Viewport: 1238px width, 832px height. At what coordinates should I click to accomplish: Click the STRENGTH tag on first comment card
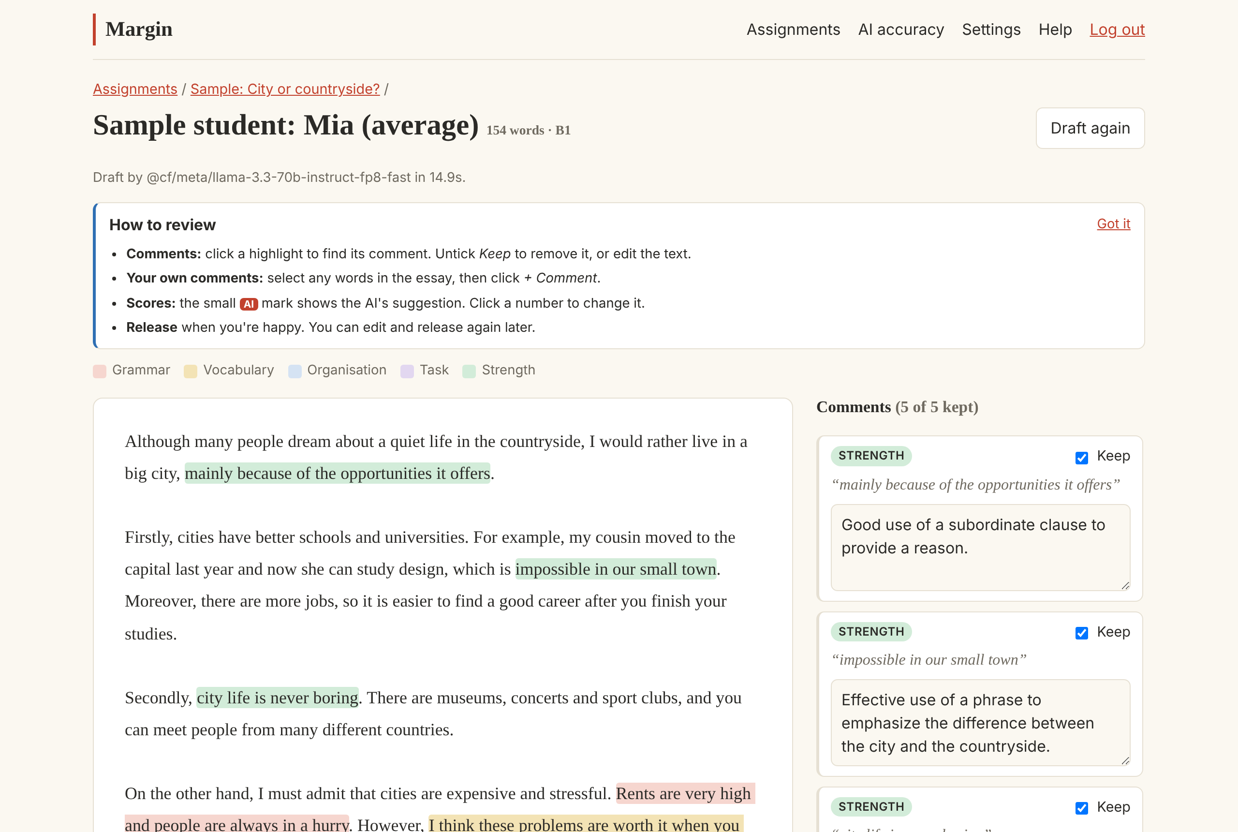[x=870, y=456]
